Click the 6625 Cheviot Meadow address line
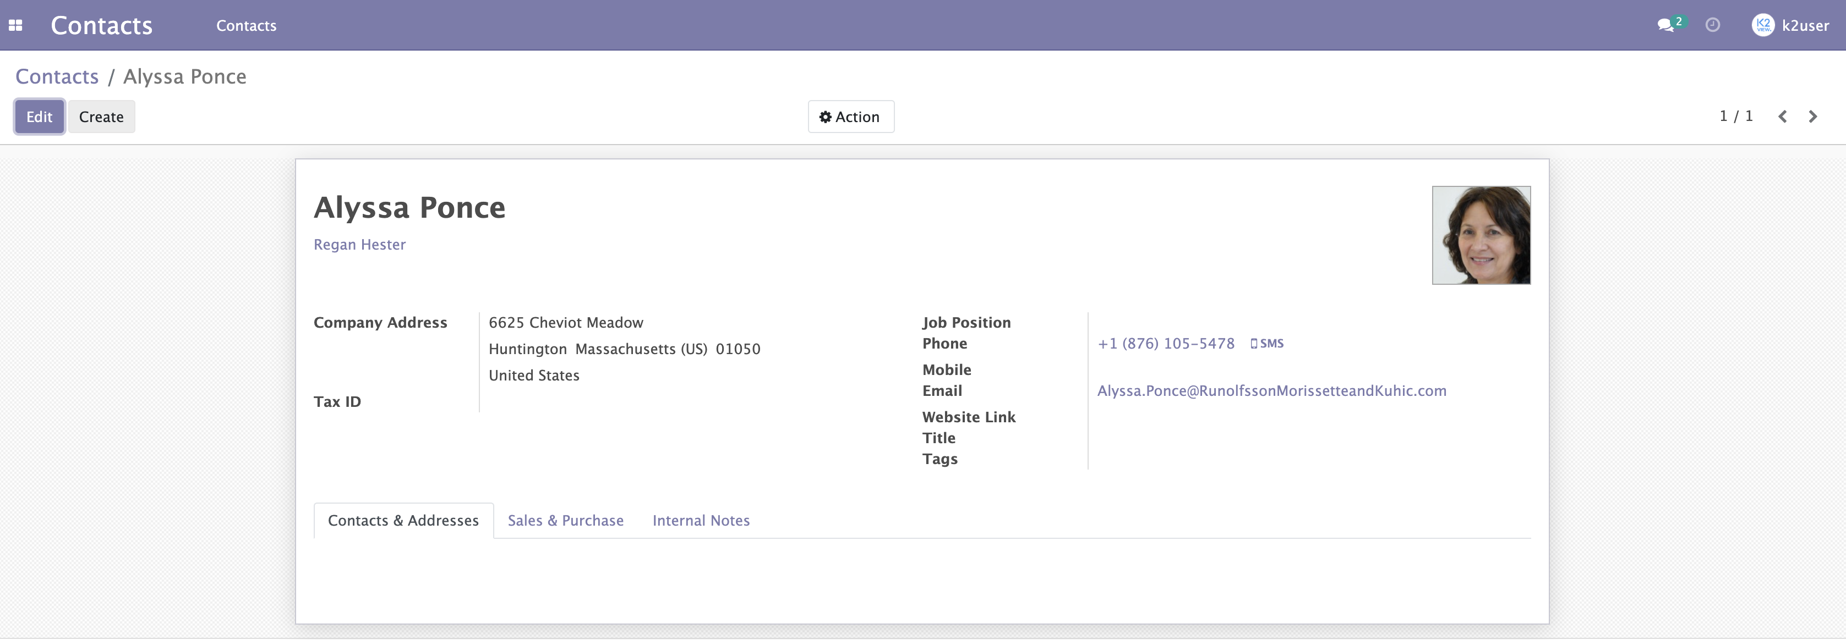 (566, 323)
